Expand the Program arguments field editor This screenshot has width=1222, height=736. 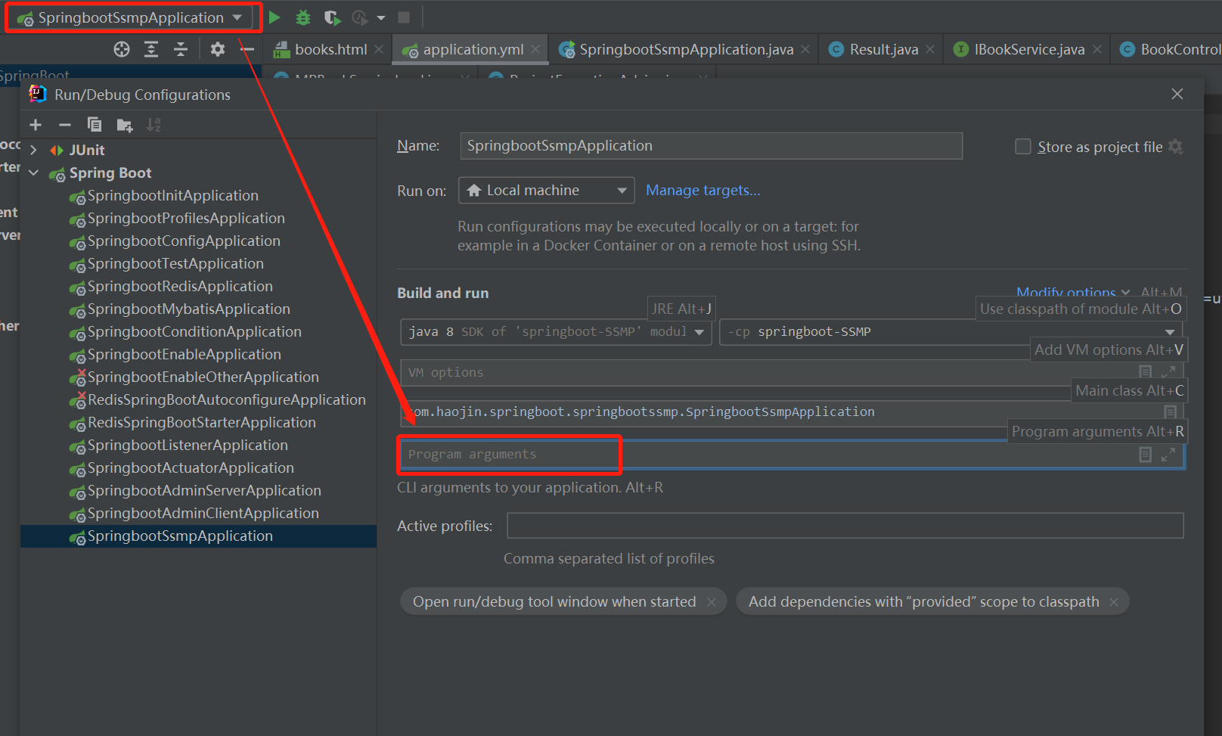(1168, 455)
